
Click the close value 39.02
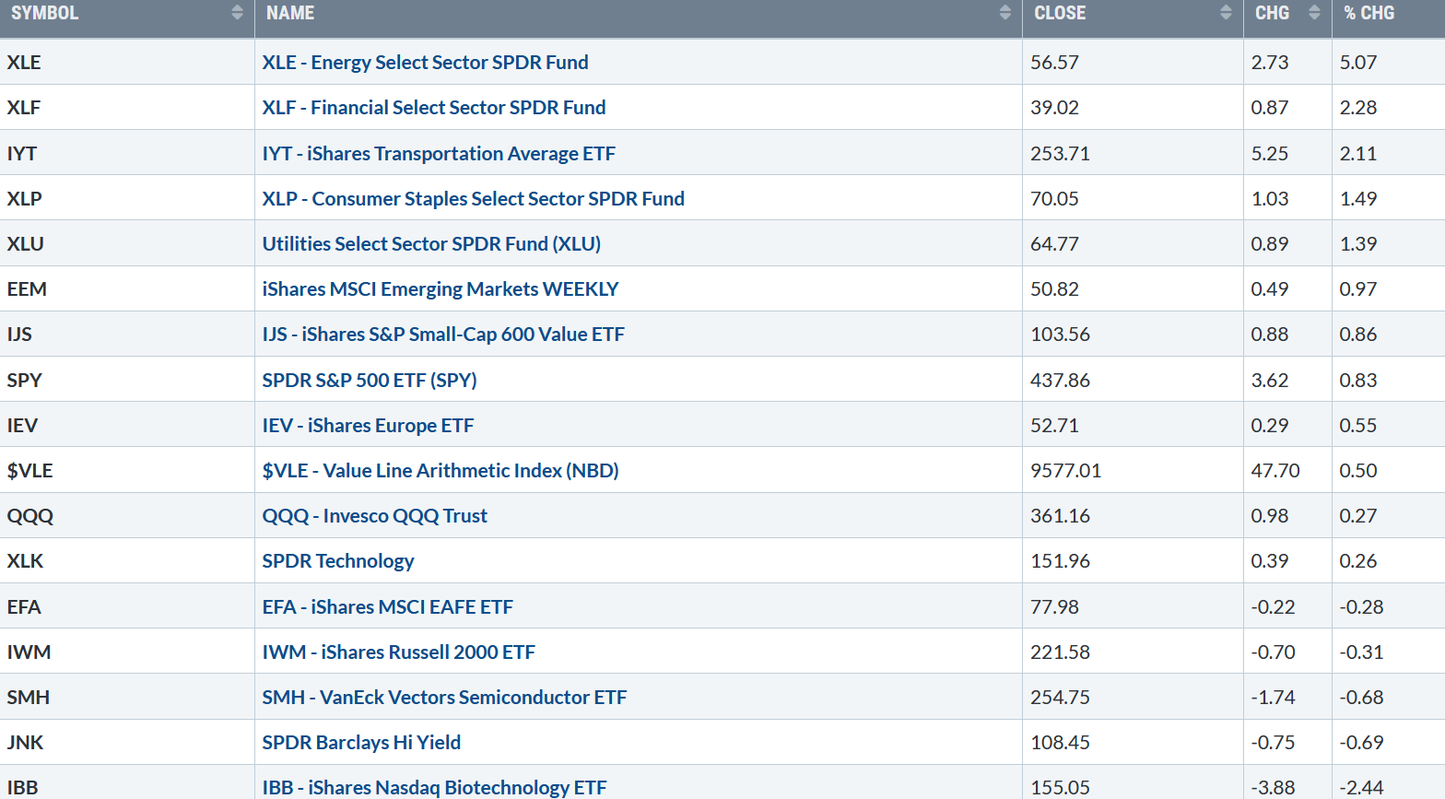[1054, 107]
